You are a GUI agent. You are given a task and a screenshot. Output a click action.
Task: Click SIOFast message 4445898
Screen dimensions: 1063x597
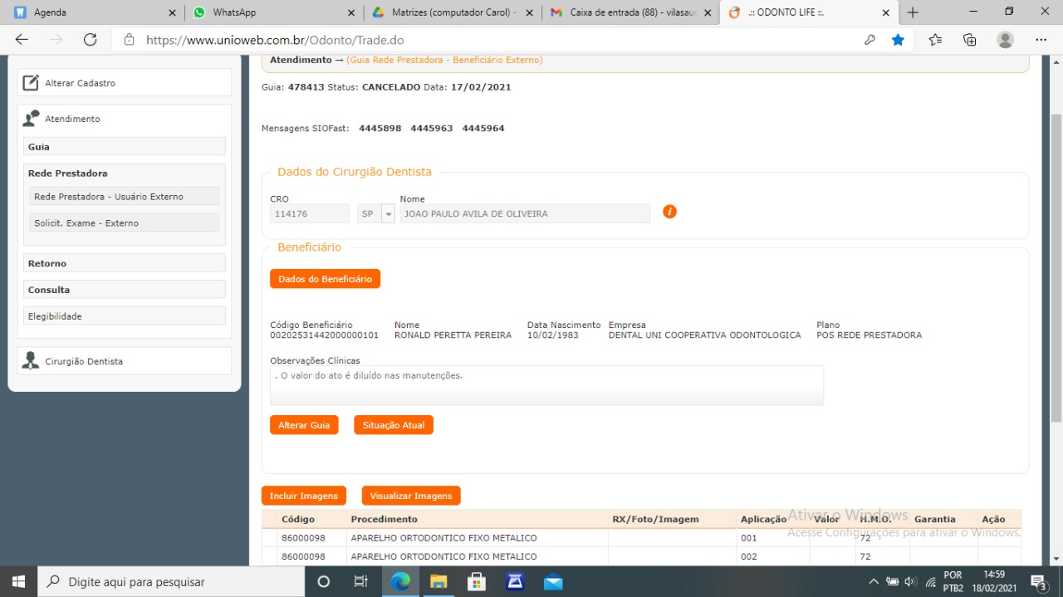pyautogui.click(x=380, y=128)
